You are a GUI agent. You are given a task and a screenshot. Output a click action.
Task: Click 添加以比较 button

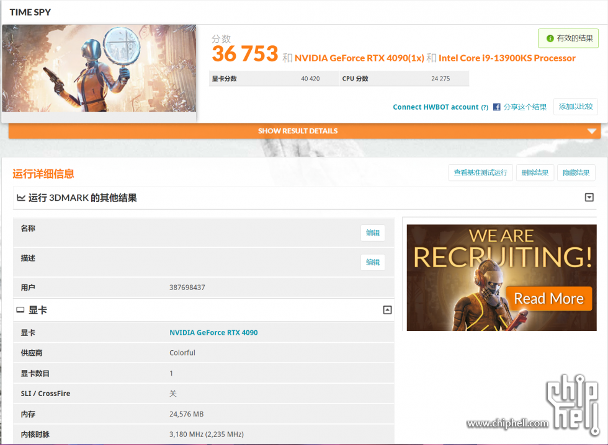tap(576, 107)
